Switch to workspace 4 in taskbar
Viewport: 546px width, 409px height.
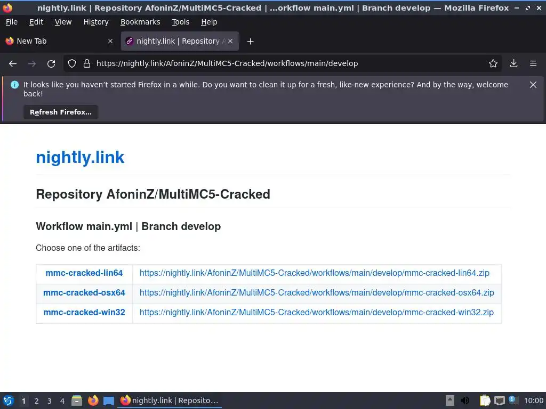[62, 401]
